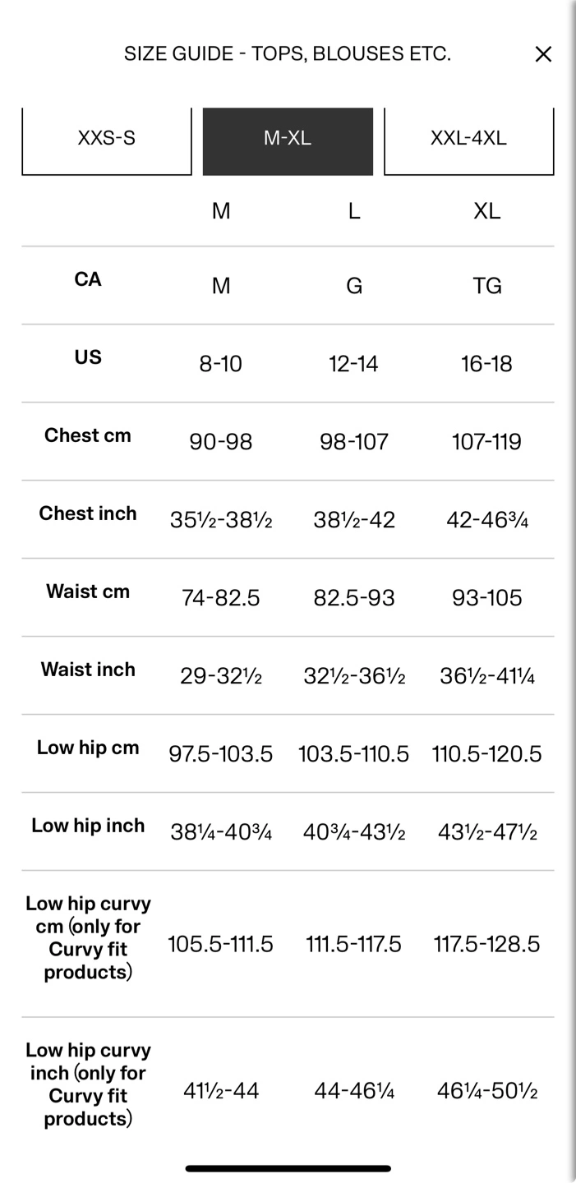Select the 110.5-120.5 low hip cm value
Viewport: 576px width, 1183px height.
(486, 754)
